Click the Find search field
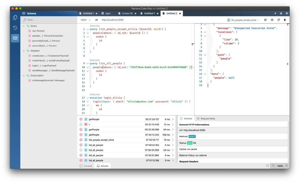The width and height of the screenshot is (300, 182). (49, 20)
